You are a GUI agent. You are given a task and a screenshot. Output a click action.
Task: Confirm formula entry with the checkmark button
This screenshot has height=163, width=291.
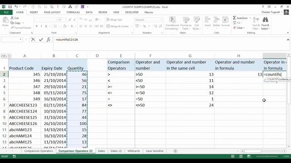pyautogui.click(x=41, y=39)
